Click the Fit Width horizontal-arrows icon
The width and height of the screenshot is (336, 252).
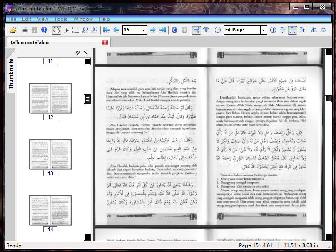coord(302,30)
